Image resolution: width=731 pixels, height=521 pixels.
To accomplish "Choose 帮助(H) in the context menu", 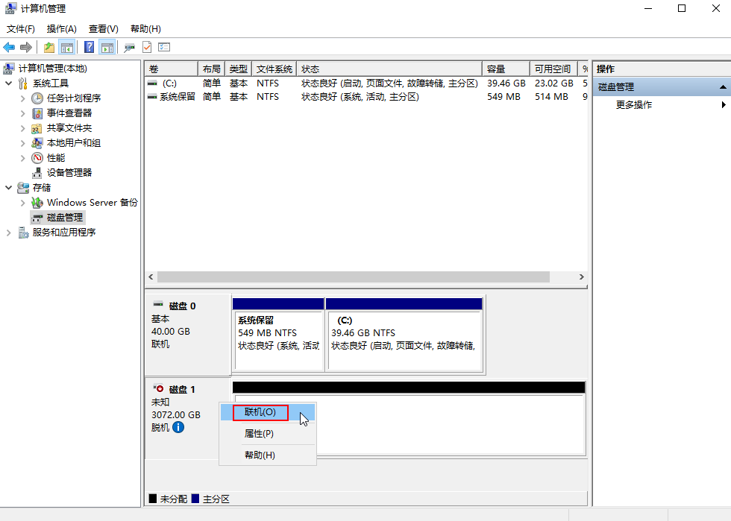I will pos(268,455).
